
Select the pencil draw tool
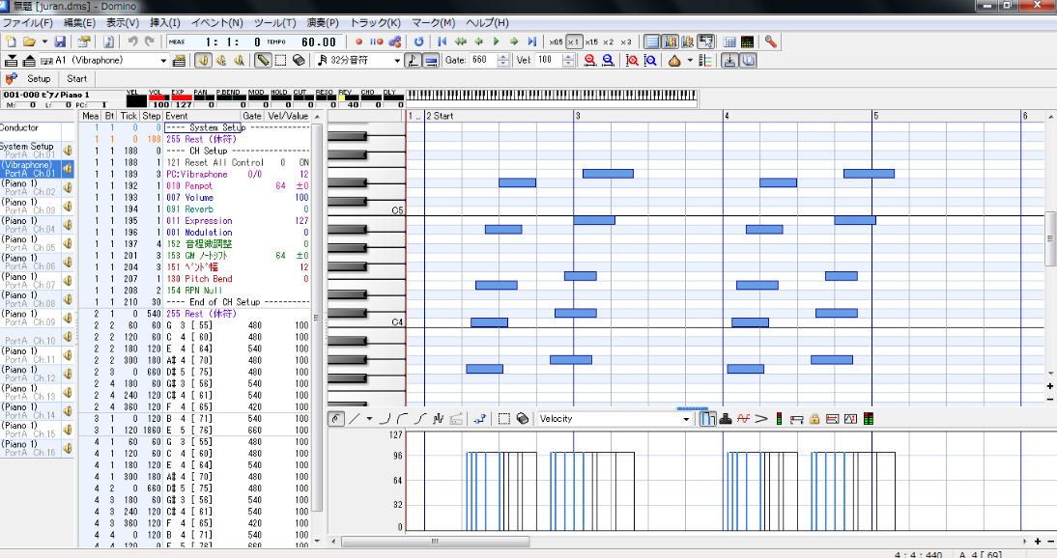(263, 60)
